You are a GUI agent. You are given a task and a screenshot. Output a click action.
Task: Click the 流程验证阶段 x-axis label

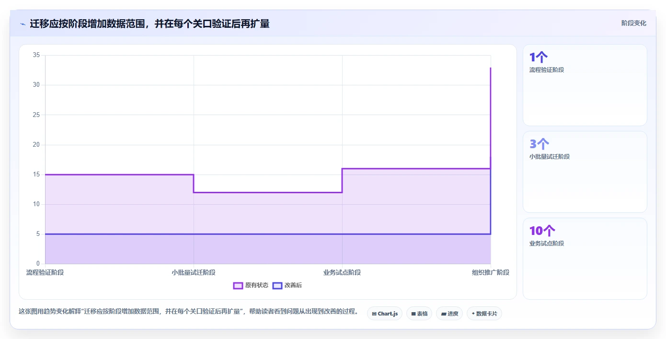pyautogui.click(x=45, y=272)
